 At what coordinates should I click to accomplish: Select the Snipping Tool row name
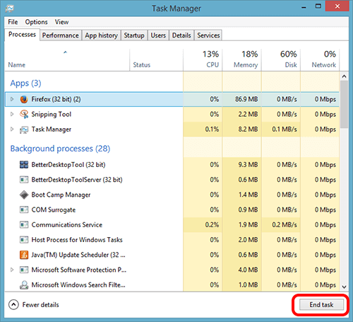[x=52, y=115]
